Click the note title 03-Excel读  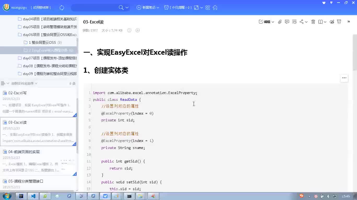pos(94,22)
